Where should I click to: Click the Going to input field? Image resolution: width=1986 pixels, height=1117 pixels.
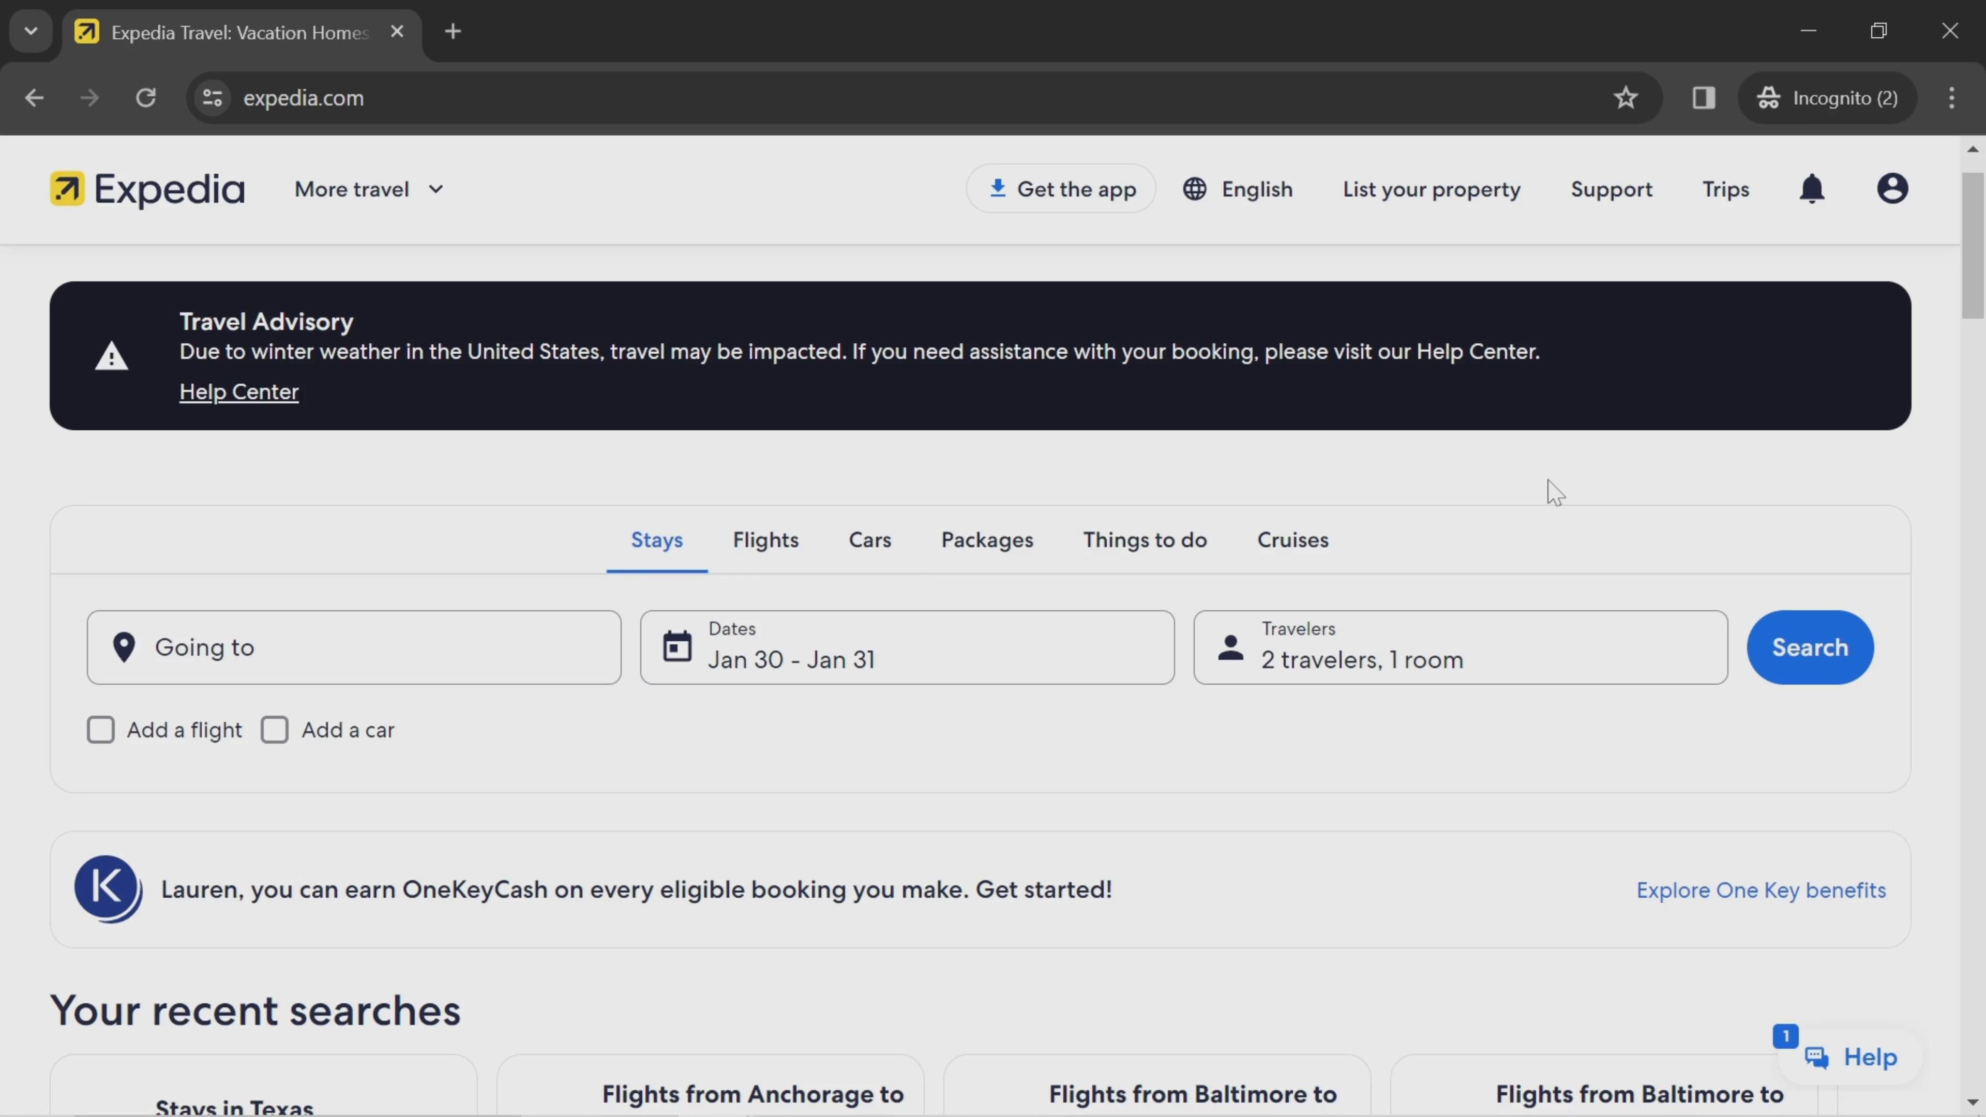point(353,646)
